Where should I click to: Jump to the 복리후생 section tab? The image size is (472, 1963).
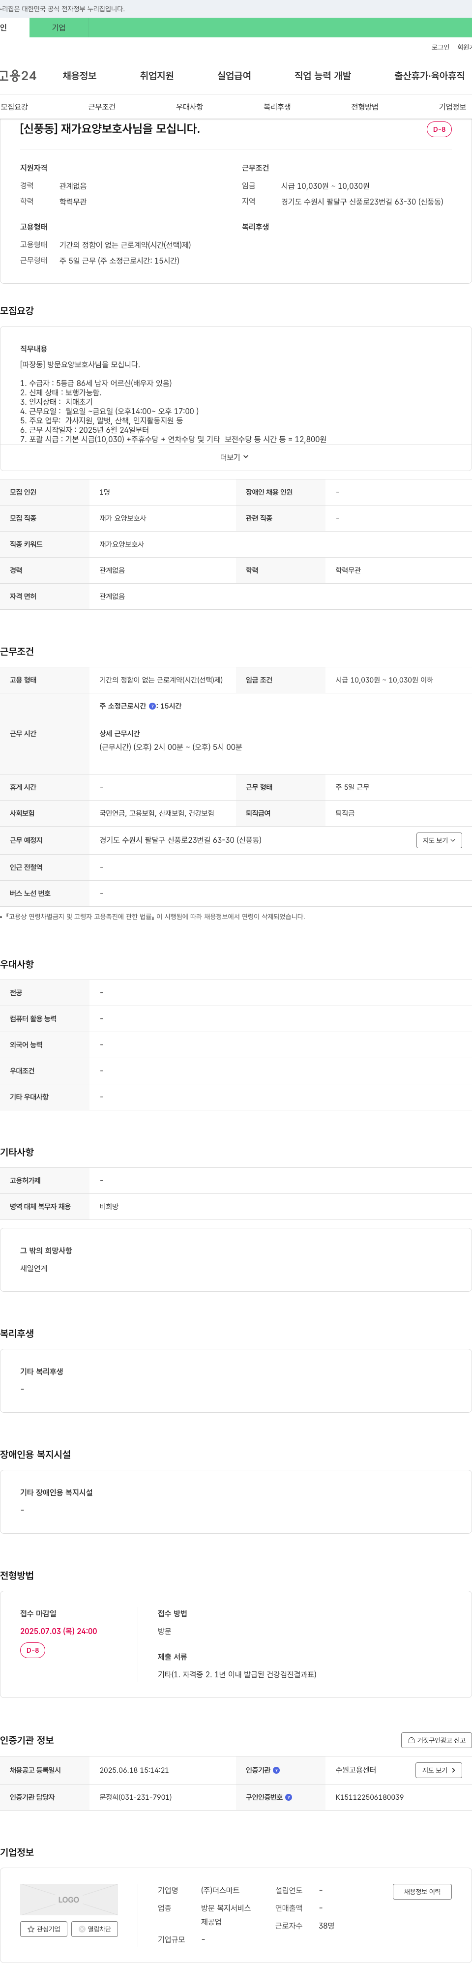point(277,107)
